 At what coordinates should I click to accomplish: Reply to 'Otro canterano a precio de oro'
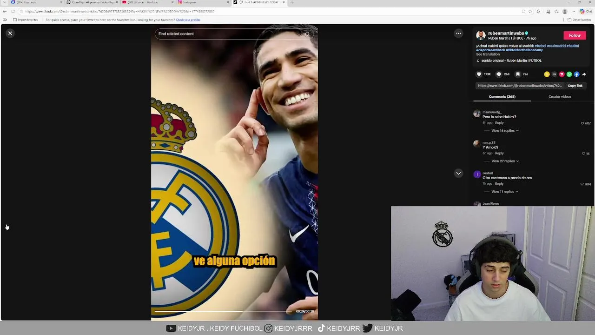[x=499, y=184]
